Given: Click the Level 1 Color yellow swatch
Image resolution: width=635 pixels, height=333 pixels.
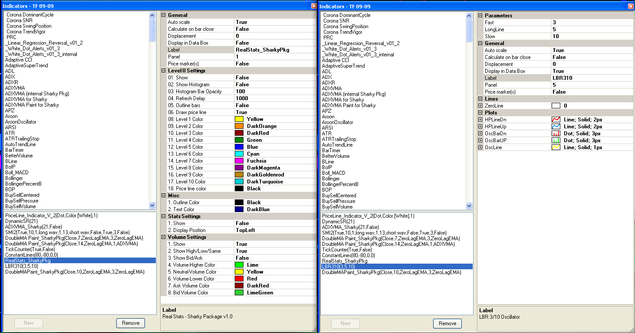Looking at the screenshot, I should (239, 119).
